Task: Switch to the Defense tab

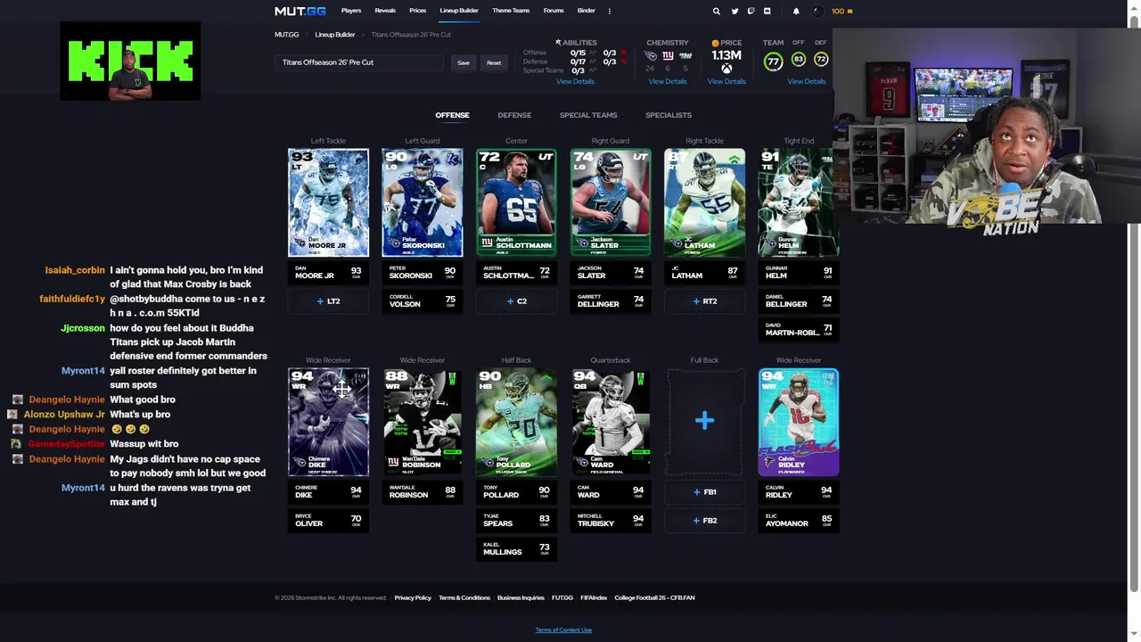Action: pyautogui.click(x=514, y=115)
